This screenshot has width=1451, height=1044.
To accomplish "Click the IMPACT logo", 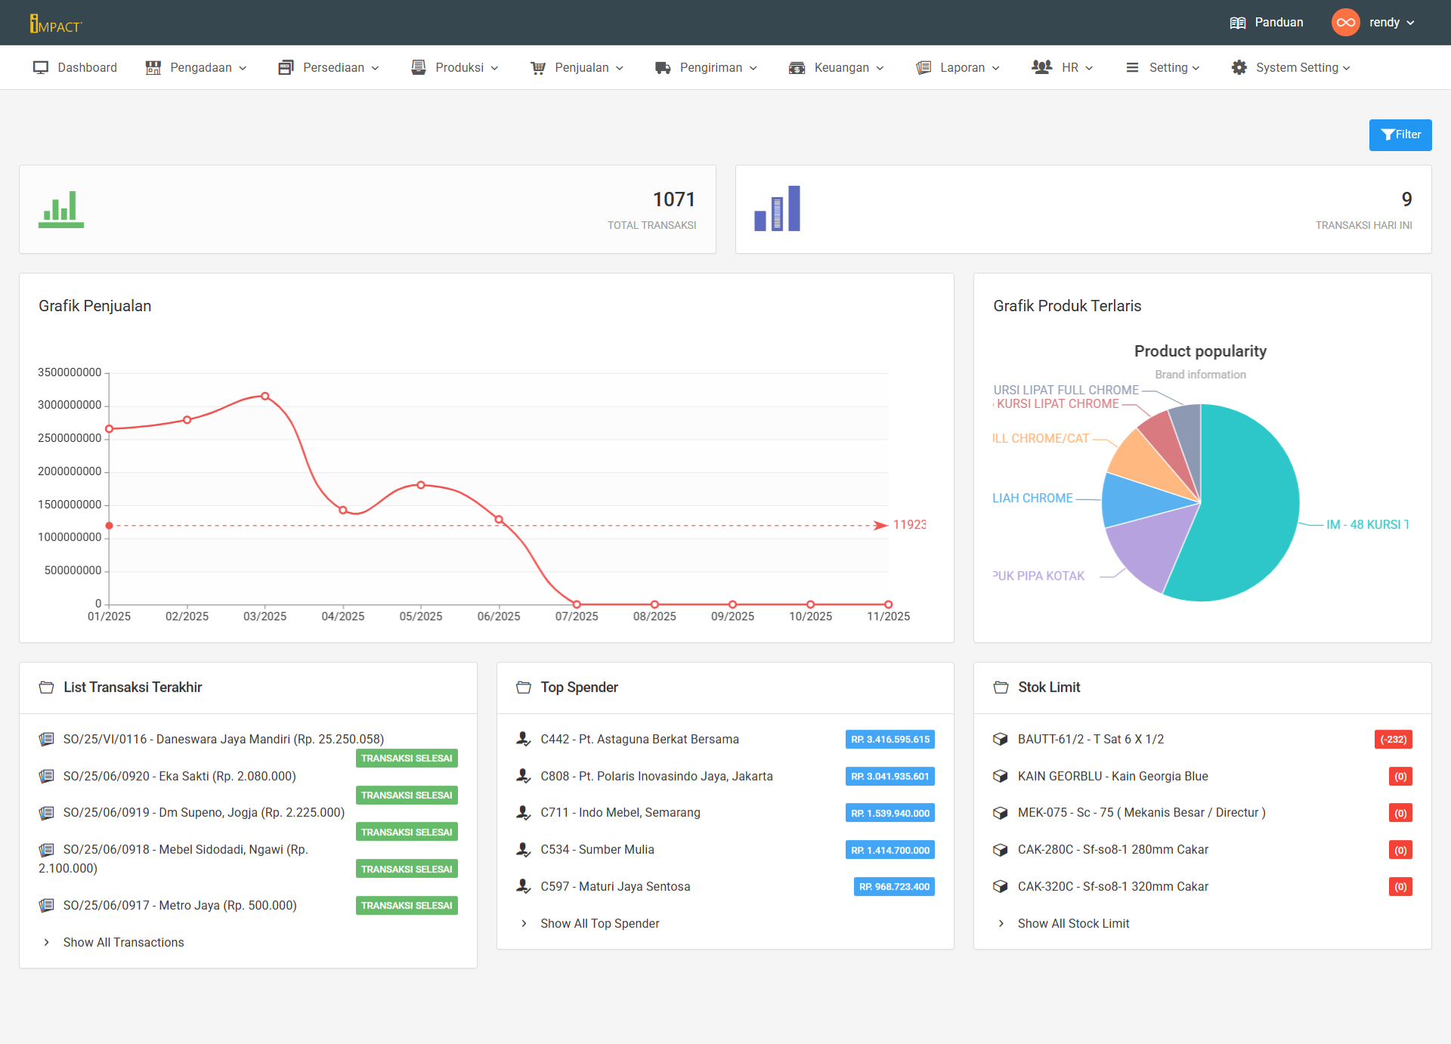I will 55,23.
